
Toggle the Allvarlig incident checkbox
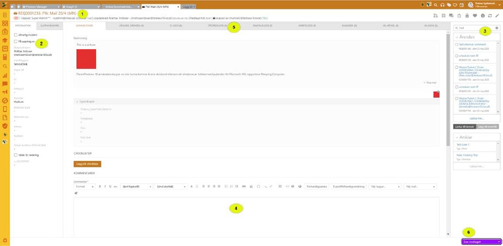pos(15,34)
